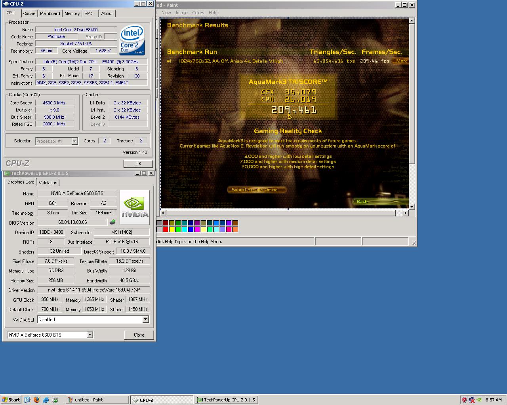Open the About tab in CPU-Z

[x=107, y=13]
